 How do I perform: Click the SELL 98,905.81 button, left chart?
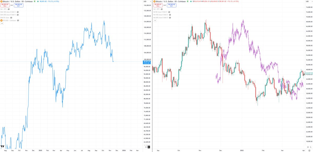click(x=5, y=5)
